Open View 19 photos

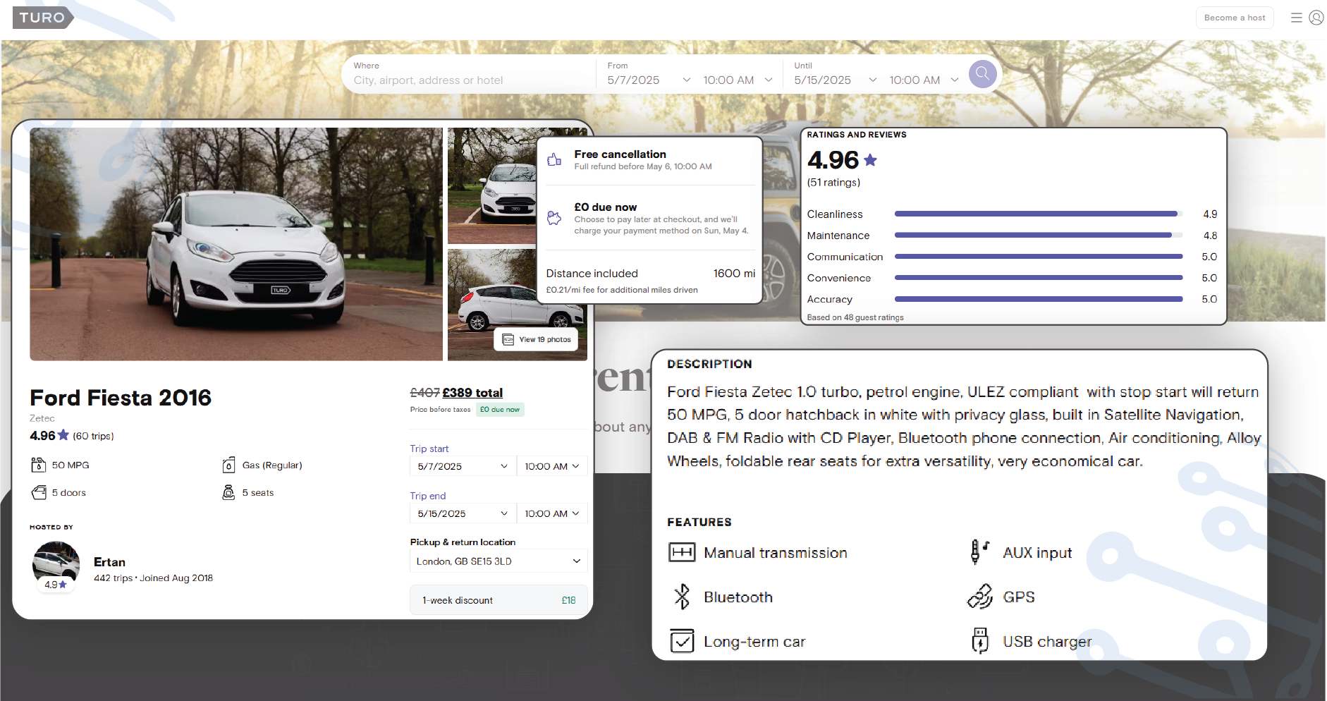coord(537,339)
